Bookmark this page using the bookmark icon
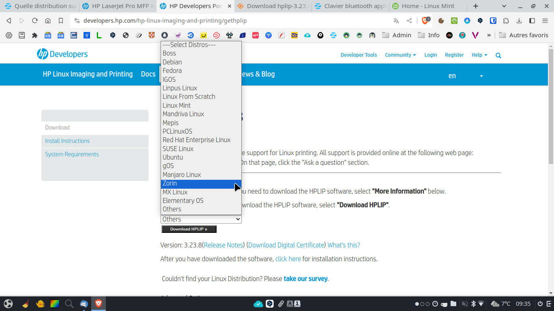 (61, 21)
